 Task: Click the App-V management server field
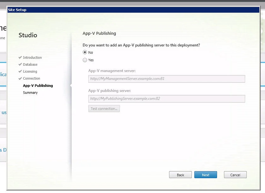click(167, 79)
